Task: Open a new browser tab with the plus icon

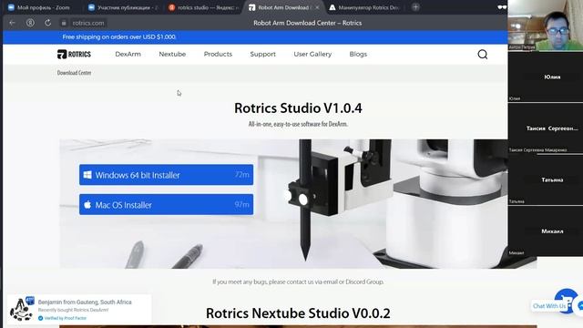Action: (415, 7)
